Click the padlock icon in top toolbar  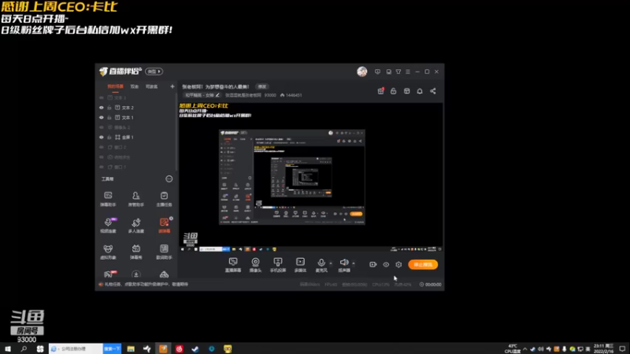point(393,91)
